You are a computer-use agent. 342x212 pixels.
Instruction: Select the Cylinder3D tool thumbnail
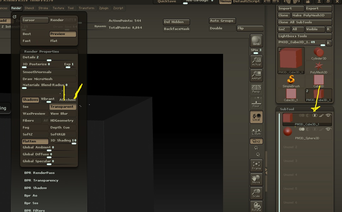coord(319,54)
